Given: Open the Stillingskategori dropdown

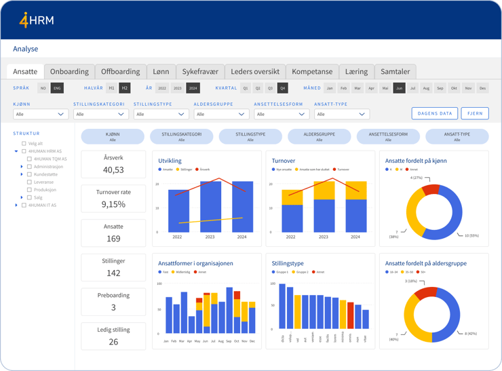Looking at the screenshot, I should (101, 114).
